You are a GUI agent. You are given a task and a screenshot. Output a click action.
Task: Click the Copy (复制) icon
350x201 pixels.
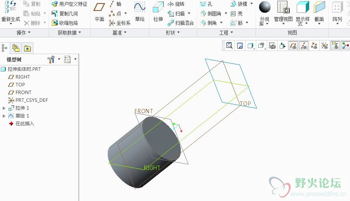coord(26,4)
